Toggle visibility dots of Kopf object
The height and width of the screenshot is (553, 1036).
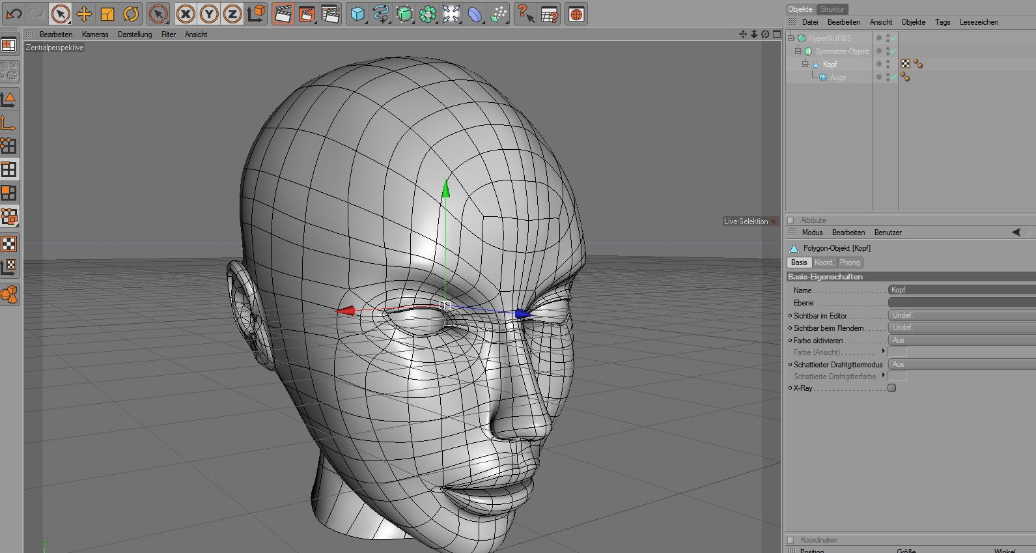pos(888,64)
